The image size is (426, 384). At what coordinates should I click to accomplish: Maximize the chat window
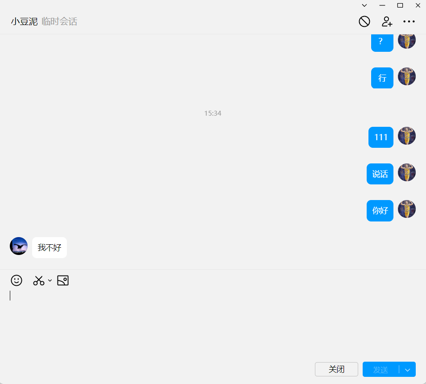pyautogui.click(x=400, y=5)
